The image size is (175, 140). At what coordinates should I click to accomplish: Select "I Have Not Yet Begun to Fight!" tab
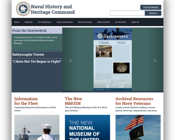coord(37,62)
